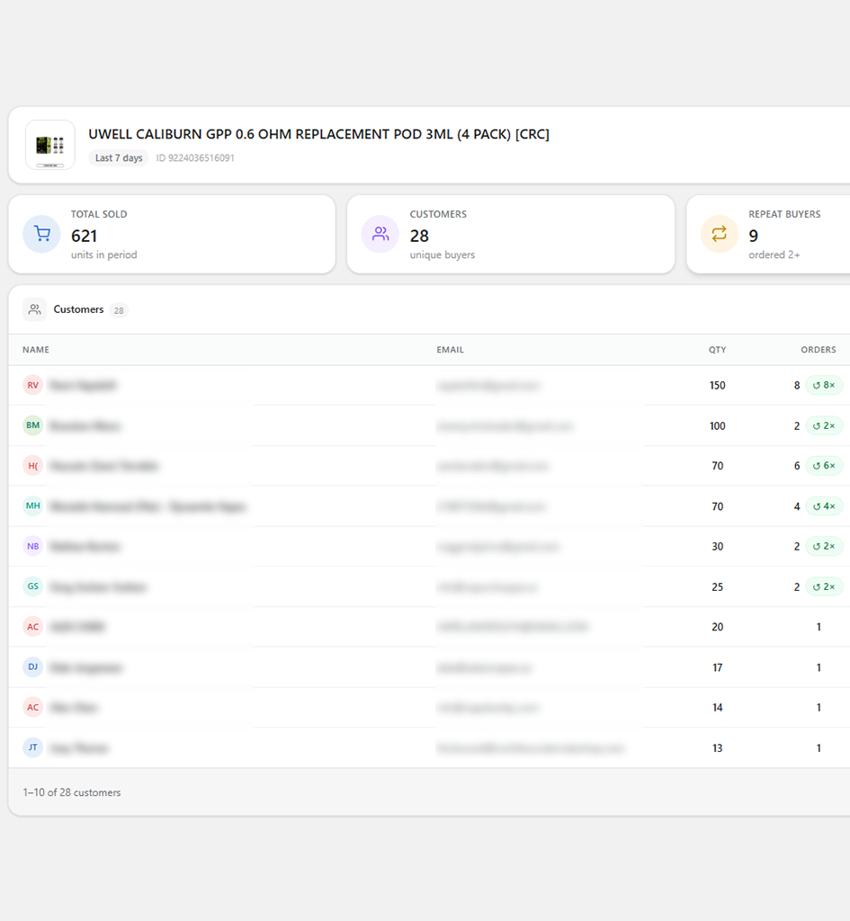Click the 2× badge in the 30 qty row

click(x=824, y=546)
